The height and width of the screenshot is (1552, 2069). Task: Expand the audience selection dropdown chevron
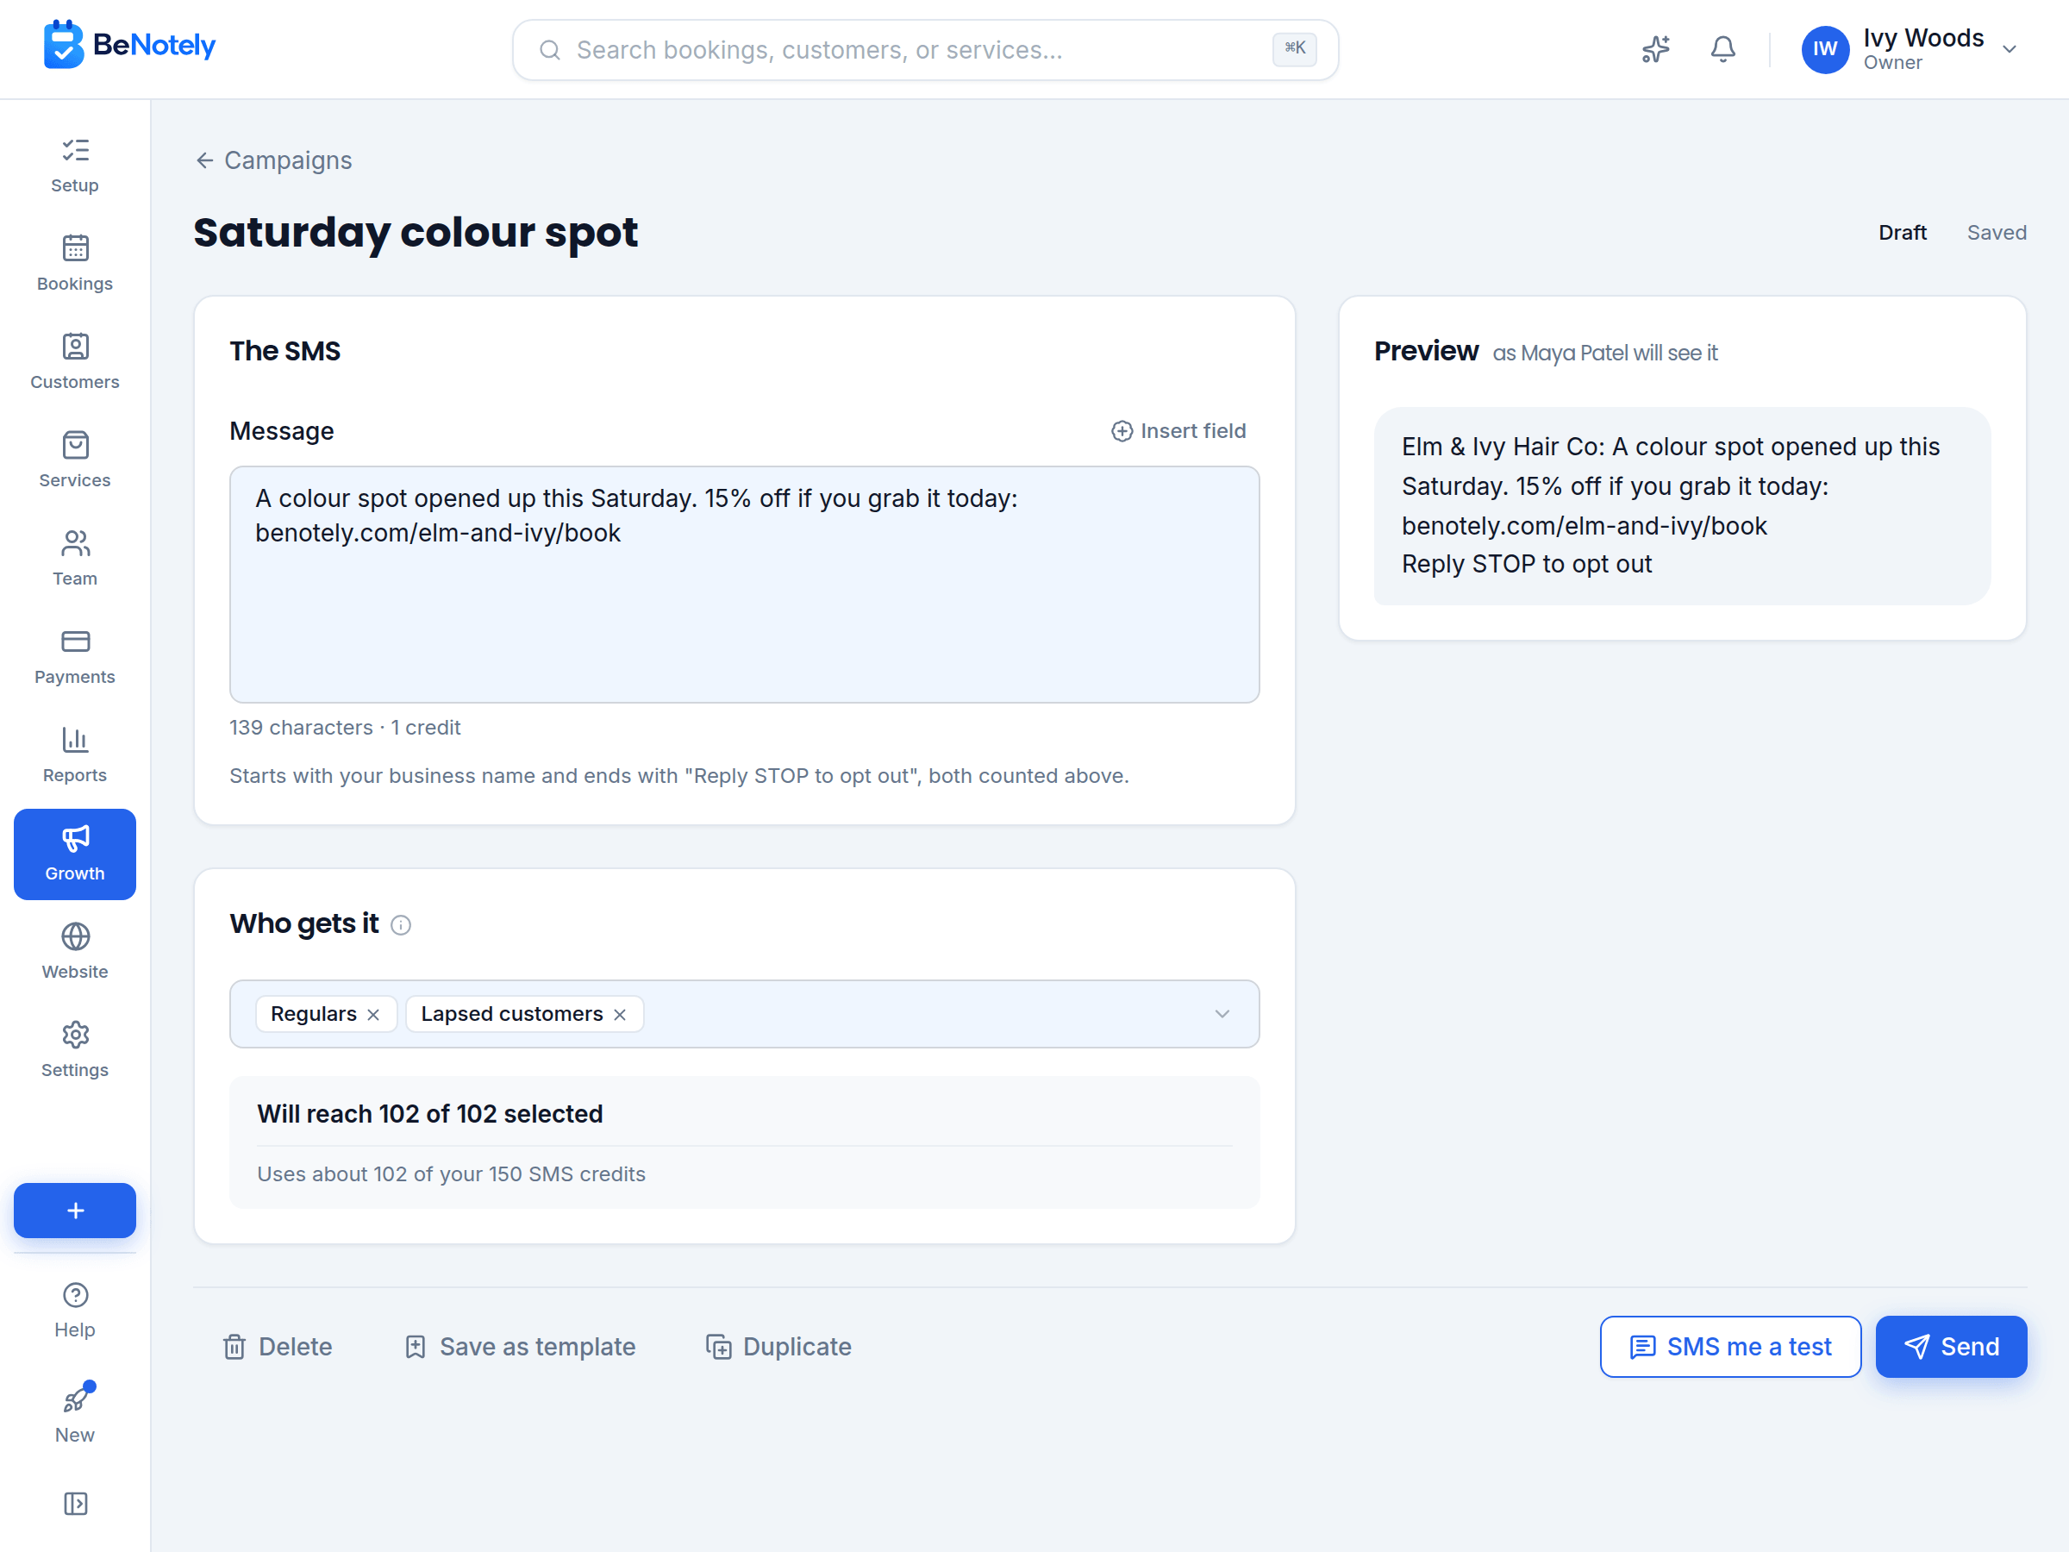1222,1014
